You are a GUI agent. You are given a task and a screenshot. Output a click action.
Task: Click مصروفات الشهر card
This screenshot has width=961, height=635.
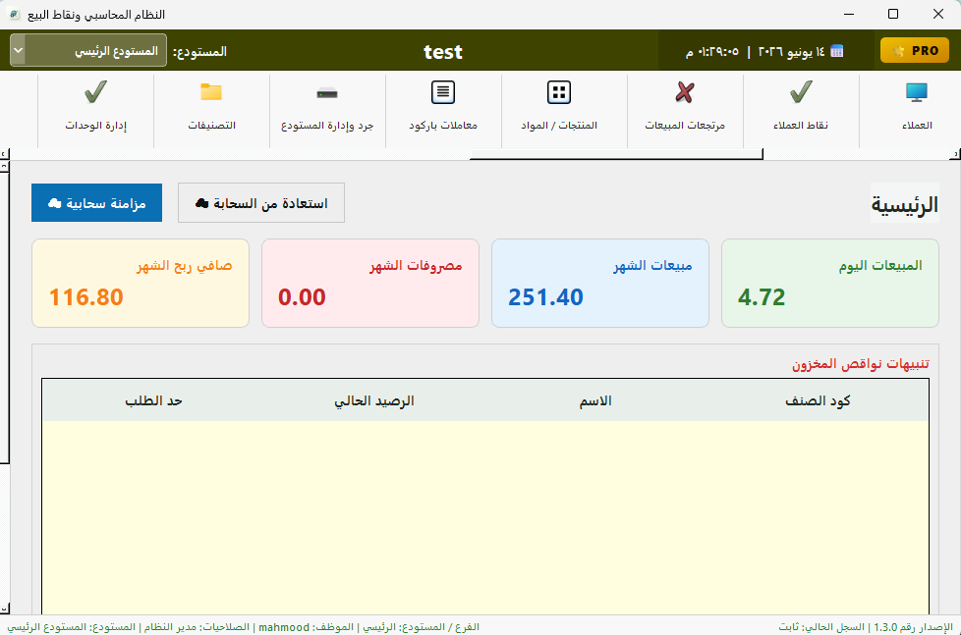point(370,283)
